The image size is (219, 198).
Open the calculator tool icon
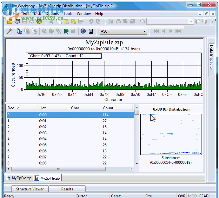click(x=91, y=31)
